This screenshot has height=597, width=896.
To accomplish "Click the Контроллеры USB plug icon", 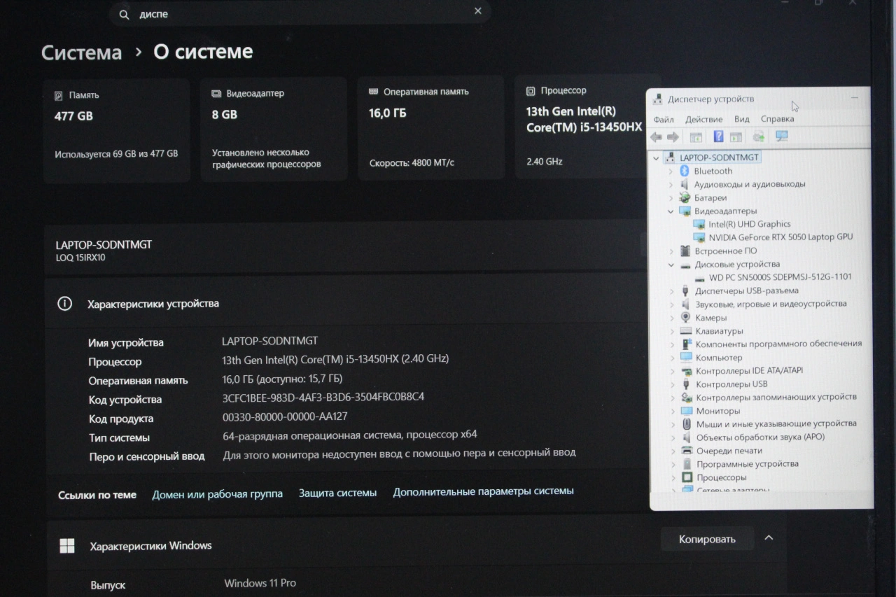I will 686,384.
